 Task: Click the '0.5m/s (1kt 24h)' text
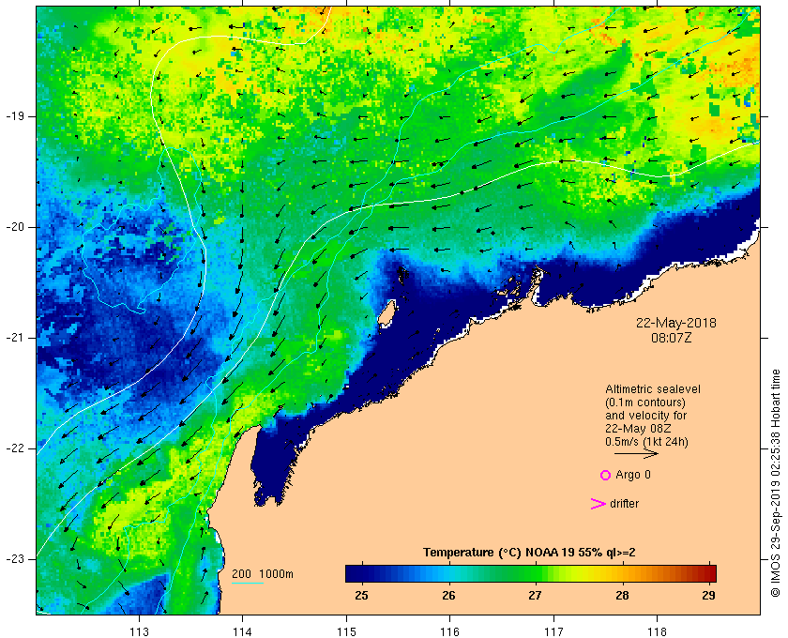646,442
